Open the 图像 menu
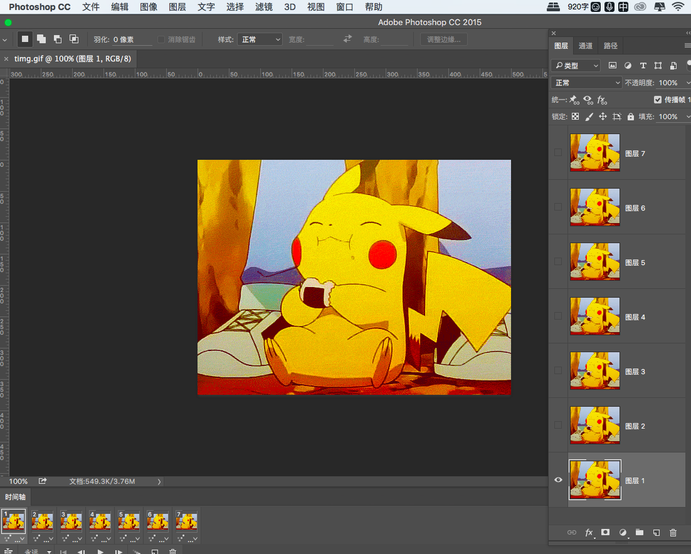 tap(149, 7)
